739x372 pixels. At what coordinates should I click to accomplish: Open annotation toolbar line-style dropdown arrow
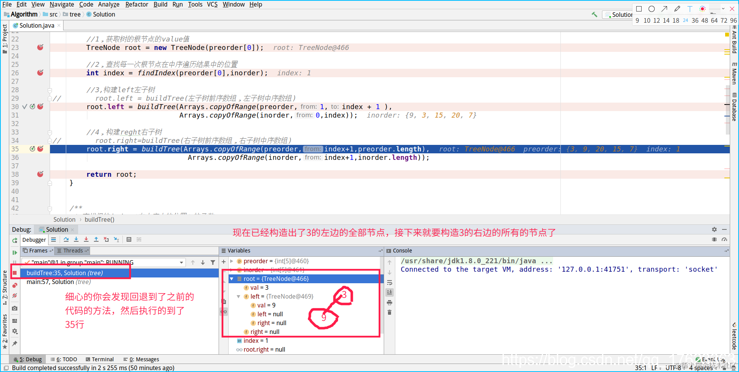(x=723, y=9)
